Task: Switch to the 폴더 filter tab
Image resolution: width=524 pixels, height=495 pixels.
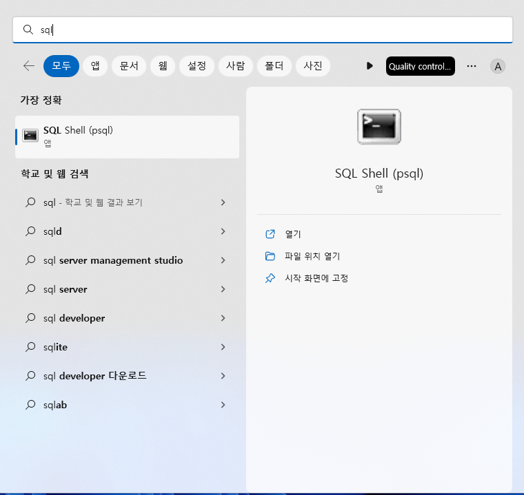Action: point(274,66)
